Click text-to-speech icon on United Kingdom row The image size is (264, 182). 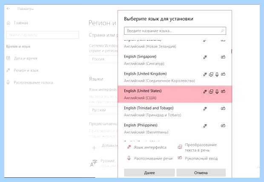[x=211, y=74]
